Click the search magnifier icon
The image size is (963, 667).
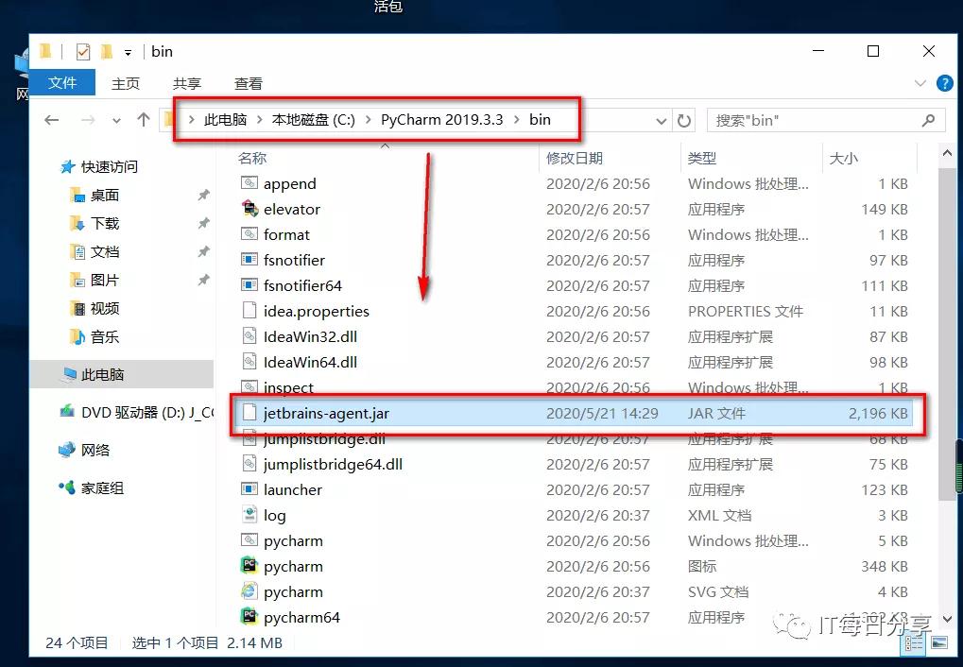pos(928,120)
